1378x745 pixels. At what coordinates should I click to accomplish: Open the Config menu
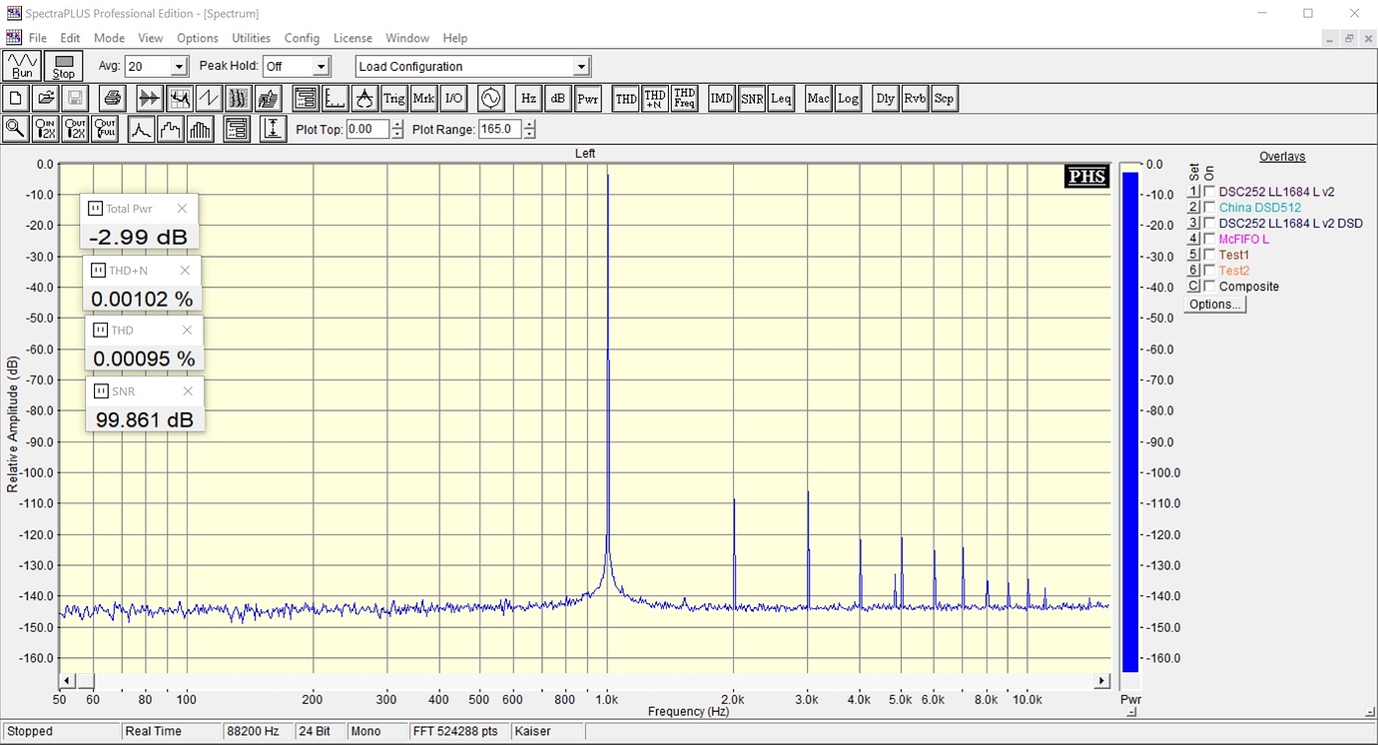click(302, 38)
